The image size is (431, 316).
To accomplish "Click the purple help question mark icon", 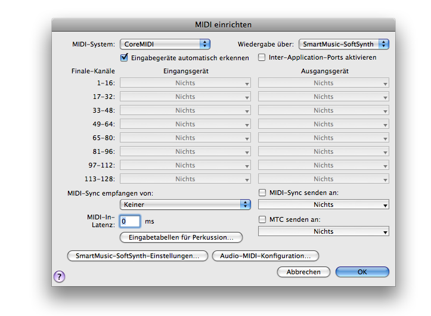I will (x=60, y=277).
